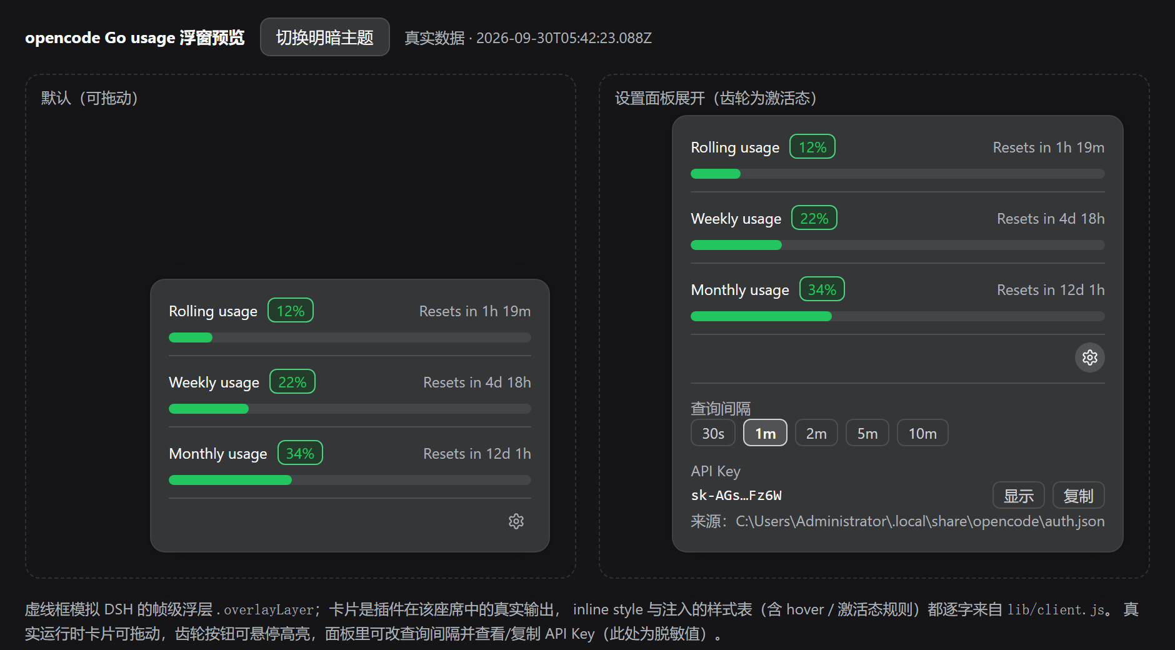Click the 查询间隔 section label
1175x650 pixels.
[721, 409]
